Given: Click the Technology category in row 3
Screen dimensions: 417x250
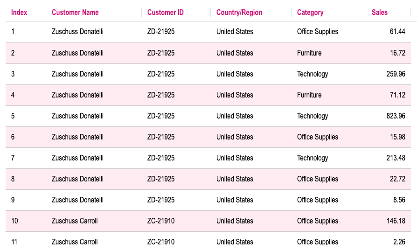Looking at the screenshot, I should click(313, 74).
